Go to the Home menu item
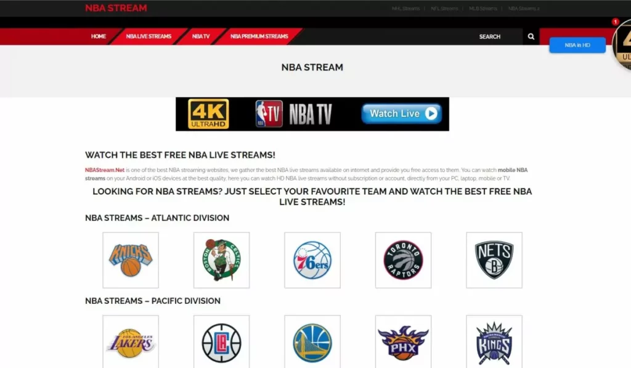The height and width of the screenshot is (368, 631). [x=98, y=36]
